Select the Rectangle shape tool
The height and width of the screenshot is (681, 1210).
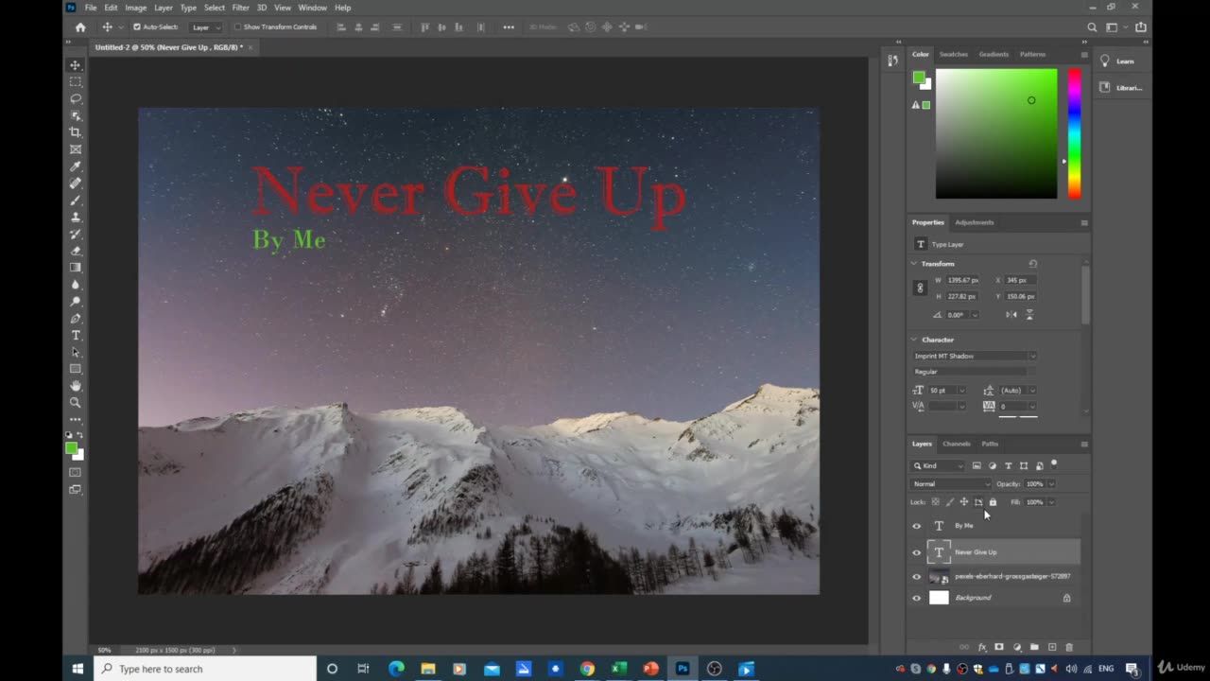[x=76, y=369]
